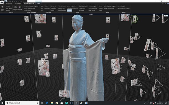Open the Smoothing Tool

(x=62, y=10)
